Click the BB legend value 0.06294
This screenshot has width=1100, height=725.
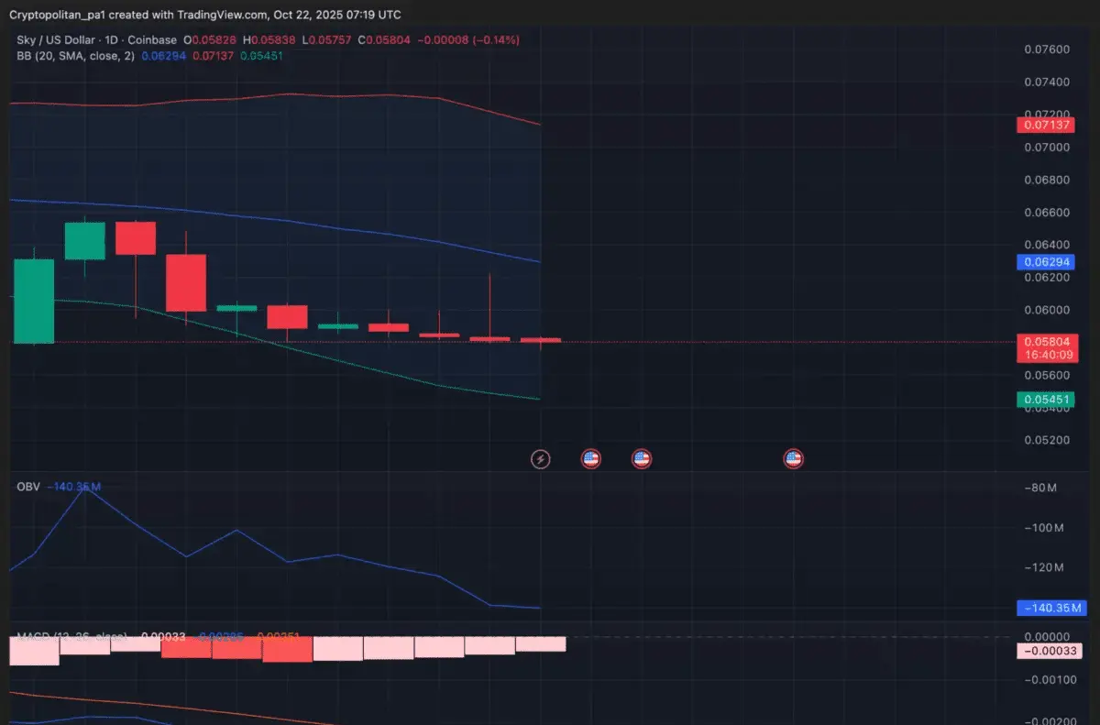165,56
